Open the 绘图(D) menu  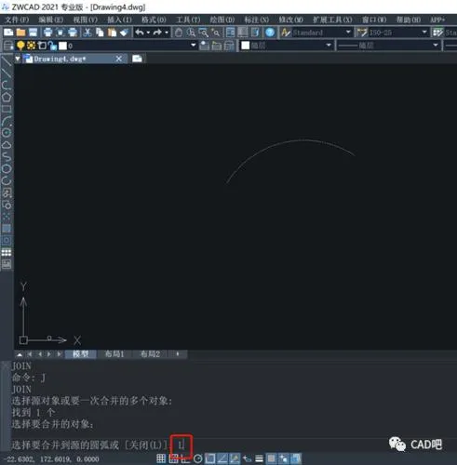(222, 20)
